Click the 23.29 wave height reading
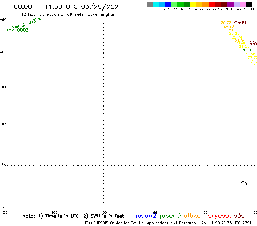This screenshot has width=257, height=226. [x=234, y=33]
